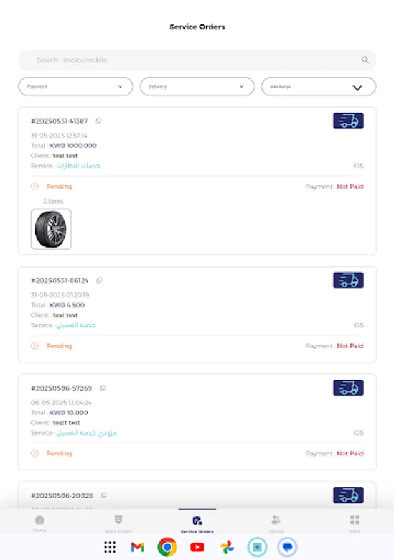Expand the Date Range selector
This screenshot has height=560, width=394.
tap(318, 86)
